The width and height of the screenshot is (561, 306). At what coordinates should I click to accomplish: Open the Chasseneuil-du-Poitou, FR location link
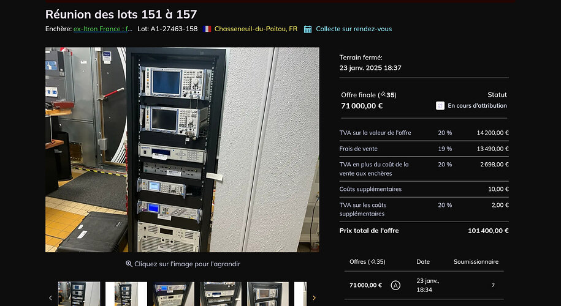256,29
